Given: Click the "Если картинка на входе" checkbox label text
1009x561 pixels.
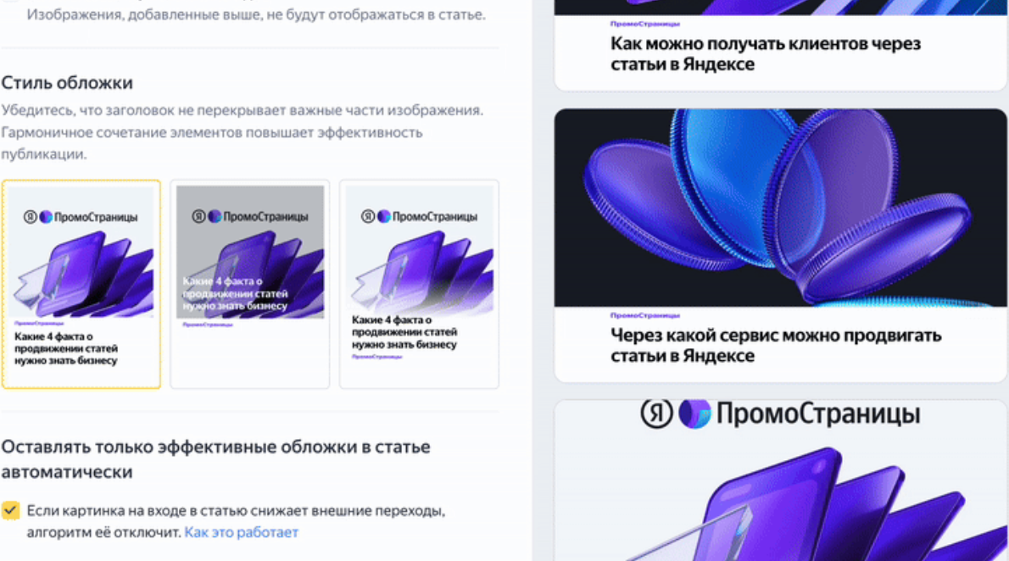Looking at the screenshot, I should 236,522.
